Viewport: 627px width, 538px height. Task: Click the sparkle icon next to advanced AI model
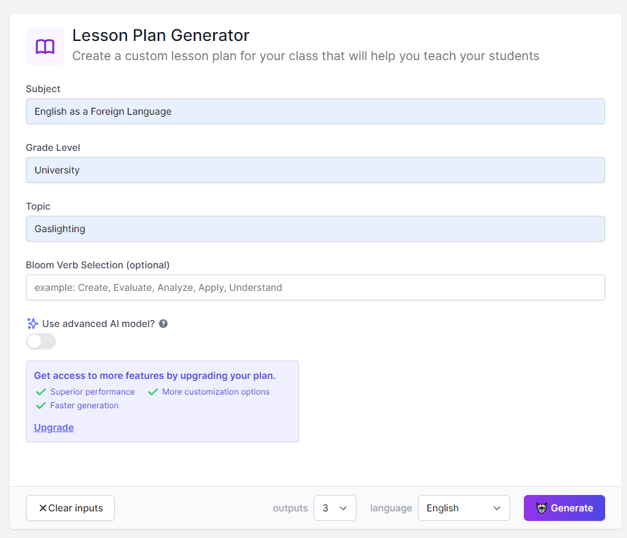click(x=32, y=324)
